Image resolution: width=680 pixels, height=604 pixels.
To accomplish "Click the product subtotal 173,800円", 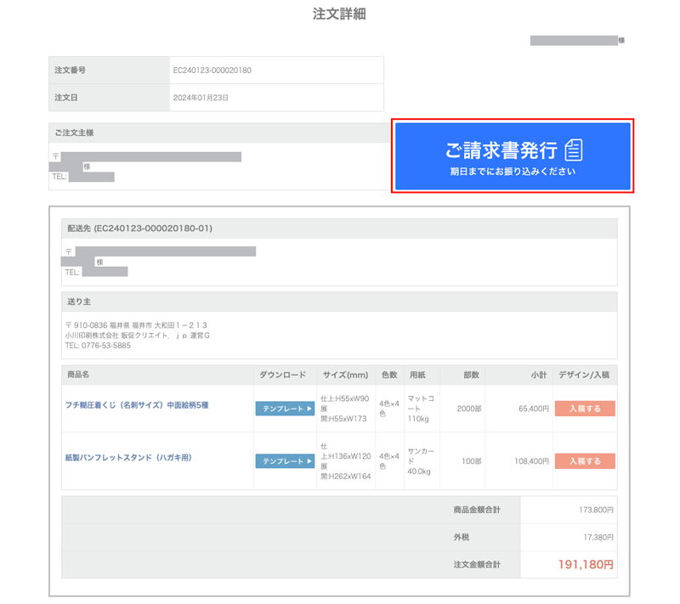I will tap(595, 511).
